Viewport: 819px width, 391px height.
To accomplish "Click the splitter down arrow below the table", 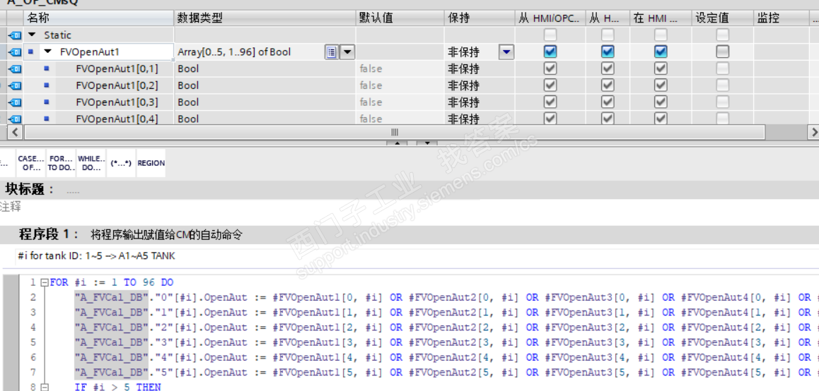I will (426, 143).
